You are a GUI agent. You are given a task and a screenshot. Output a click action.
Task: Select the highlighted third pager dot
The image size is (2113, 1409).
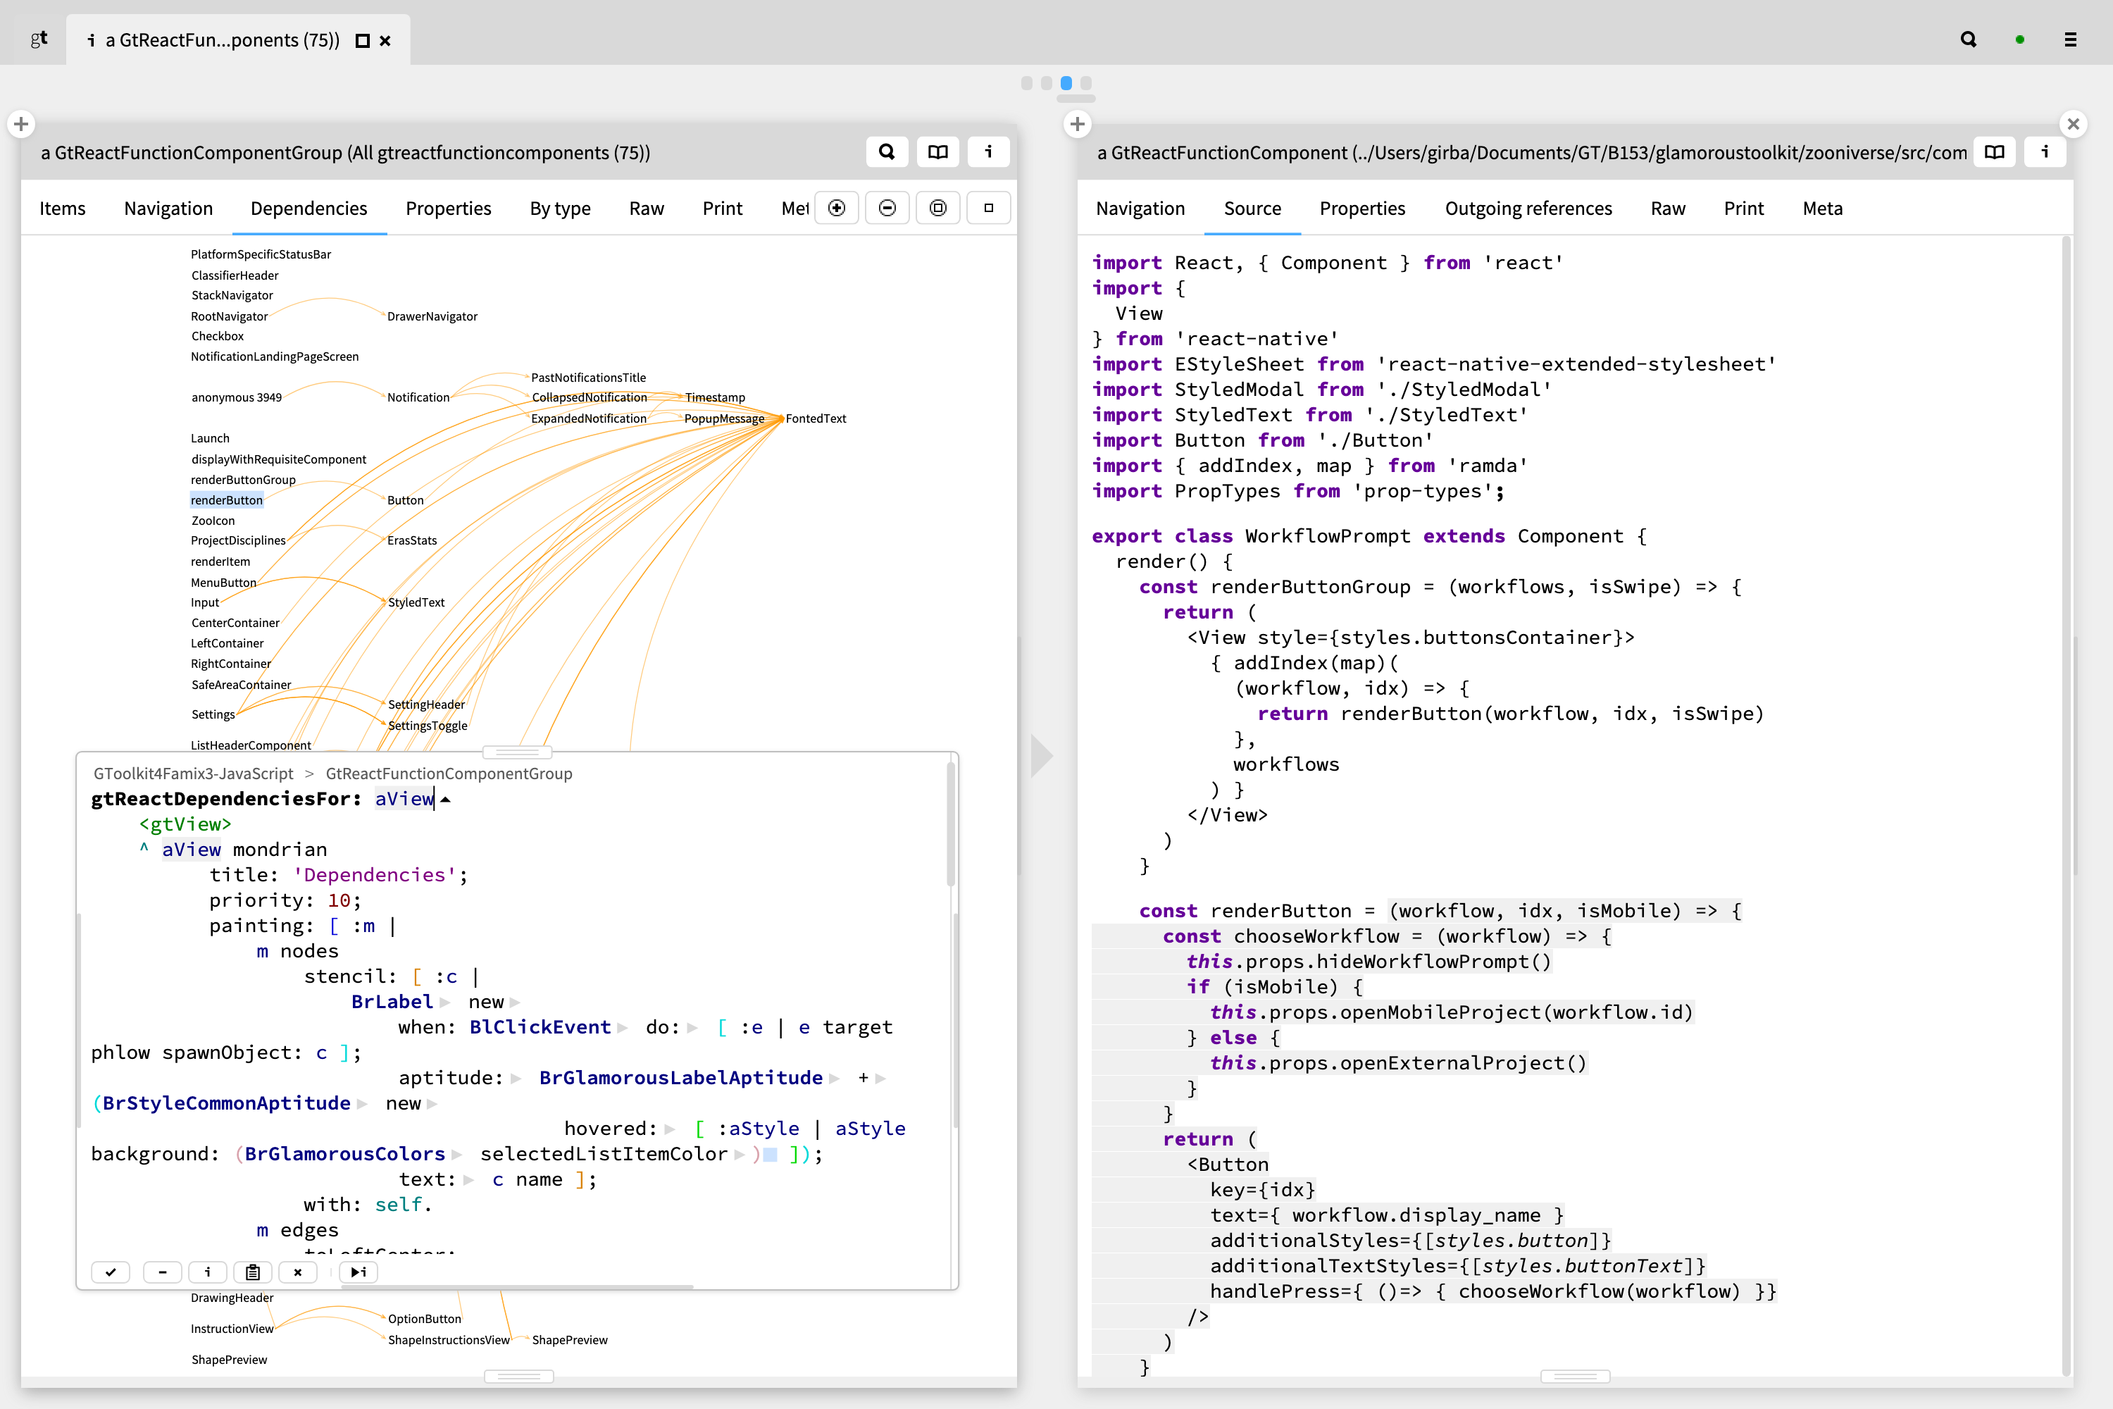pos(1066,82)
